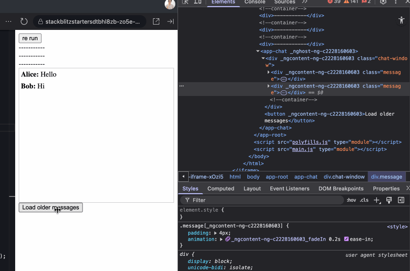
Task: Toggle the :hov element state panel
Action: pyautogui.click(x=351, y=200)
